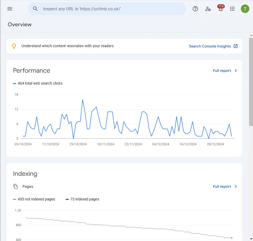Image resolution: width=253 pixels, height=241 pixels.
Task: Open the Search Console Insights link
Action: click(x=210, y=46)
